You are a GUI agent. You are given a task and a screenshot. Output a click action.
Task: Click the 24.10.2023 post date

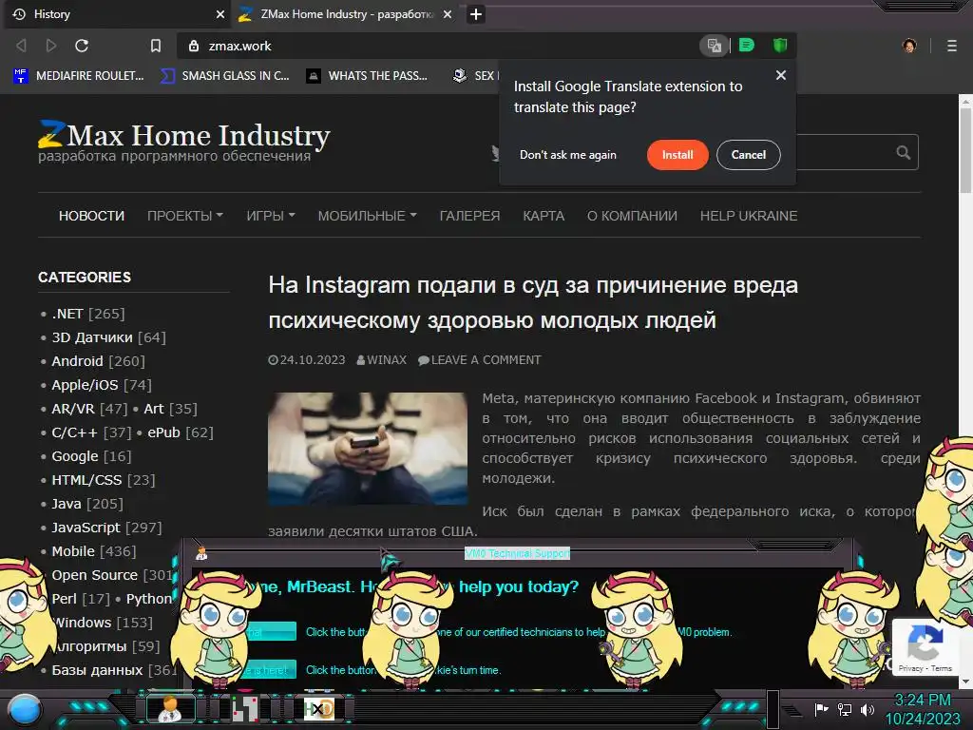coord(312,359)
